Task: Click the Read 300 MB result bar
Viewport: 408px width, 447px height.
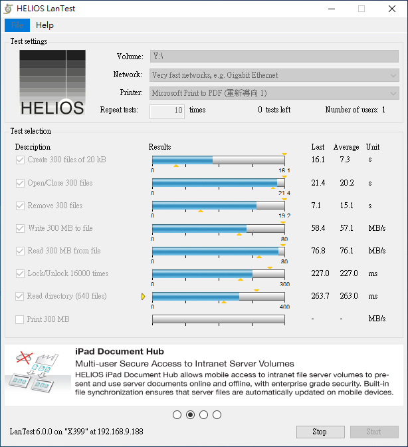Action: [219, 251]
